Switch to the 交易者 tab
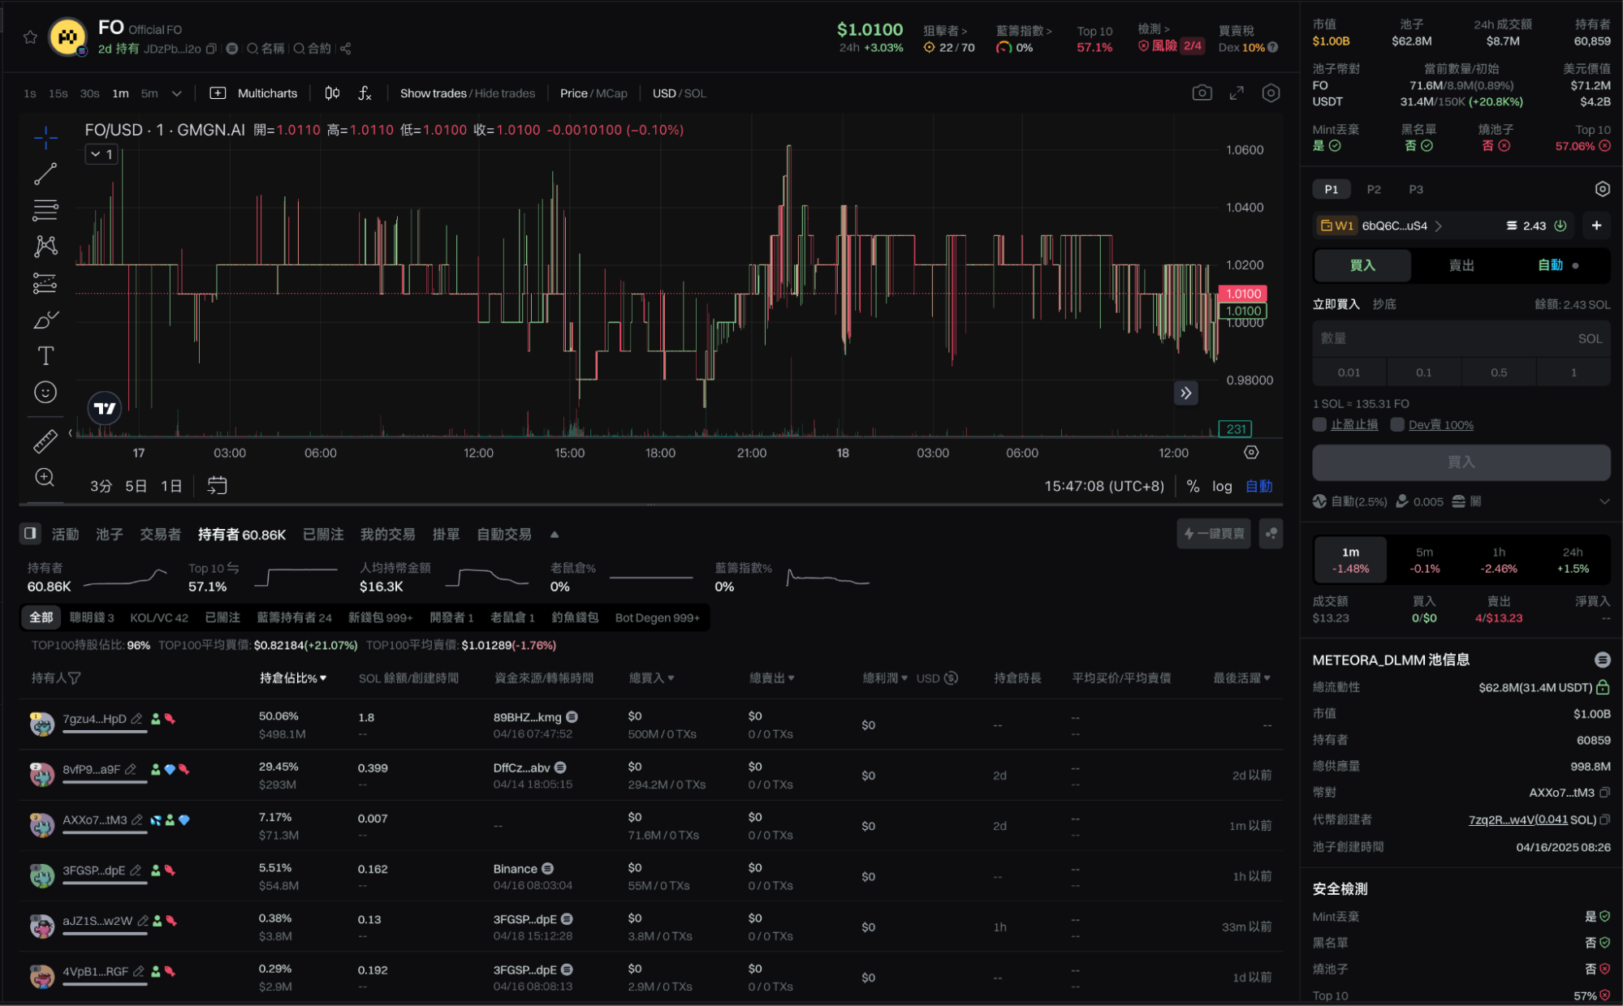The image size is (1623, 1006). [x=160, y=534]
